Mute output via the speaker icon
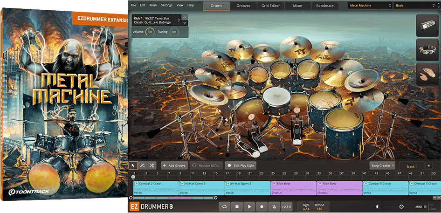This screenshot has width=441, height=213. (377, 207)
